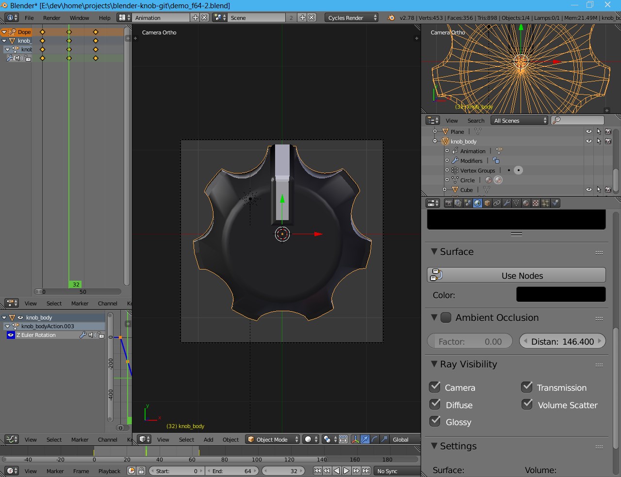Screen dimensions: 621x477
Task: Open the Constraints properties tab (chain icon)
Action: [x=497, y=203]
